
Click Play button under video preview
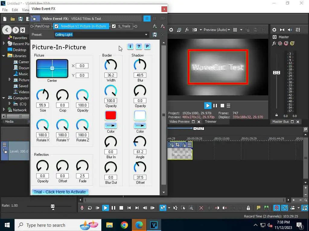[208, 106]
